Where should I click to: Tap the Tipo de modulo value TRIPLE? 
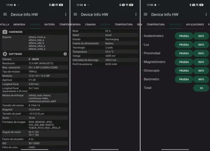33,72
